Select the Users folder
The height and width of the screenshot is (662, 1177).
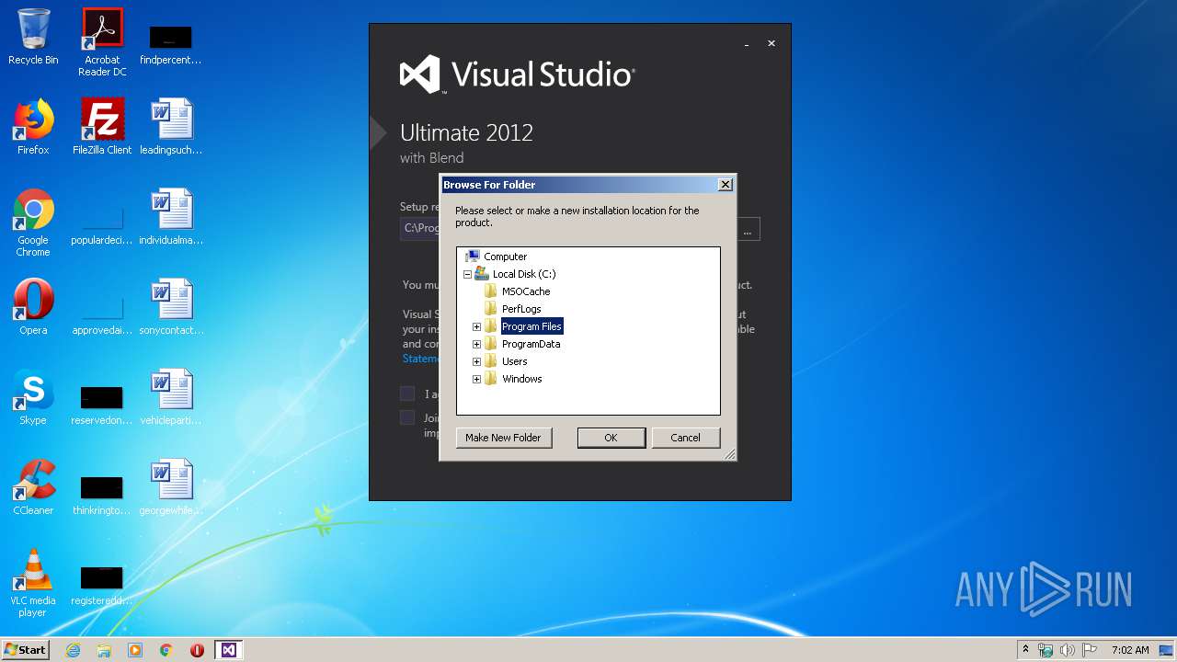514,361
